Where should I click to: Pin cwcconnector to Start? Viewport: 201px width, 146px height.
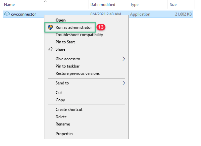65,42
